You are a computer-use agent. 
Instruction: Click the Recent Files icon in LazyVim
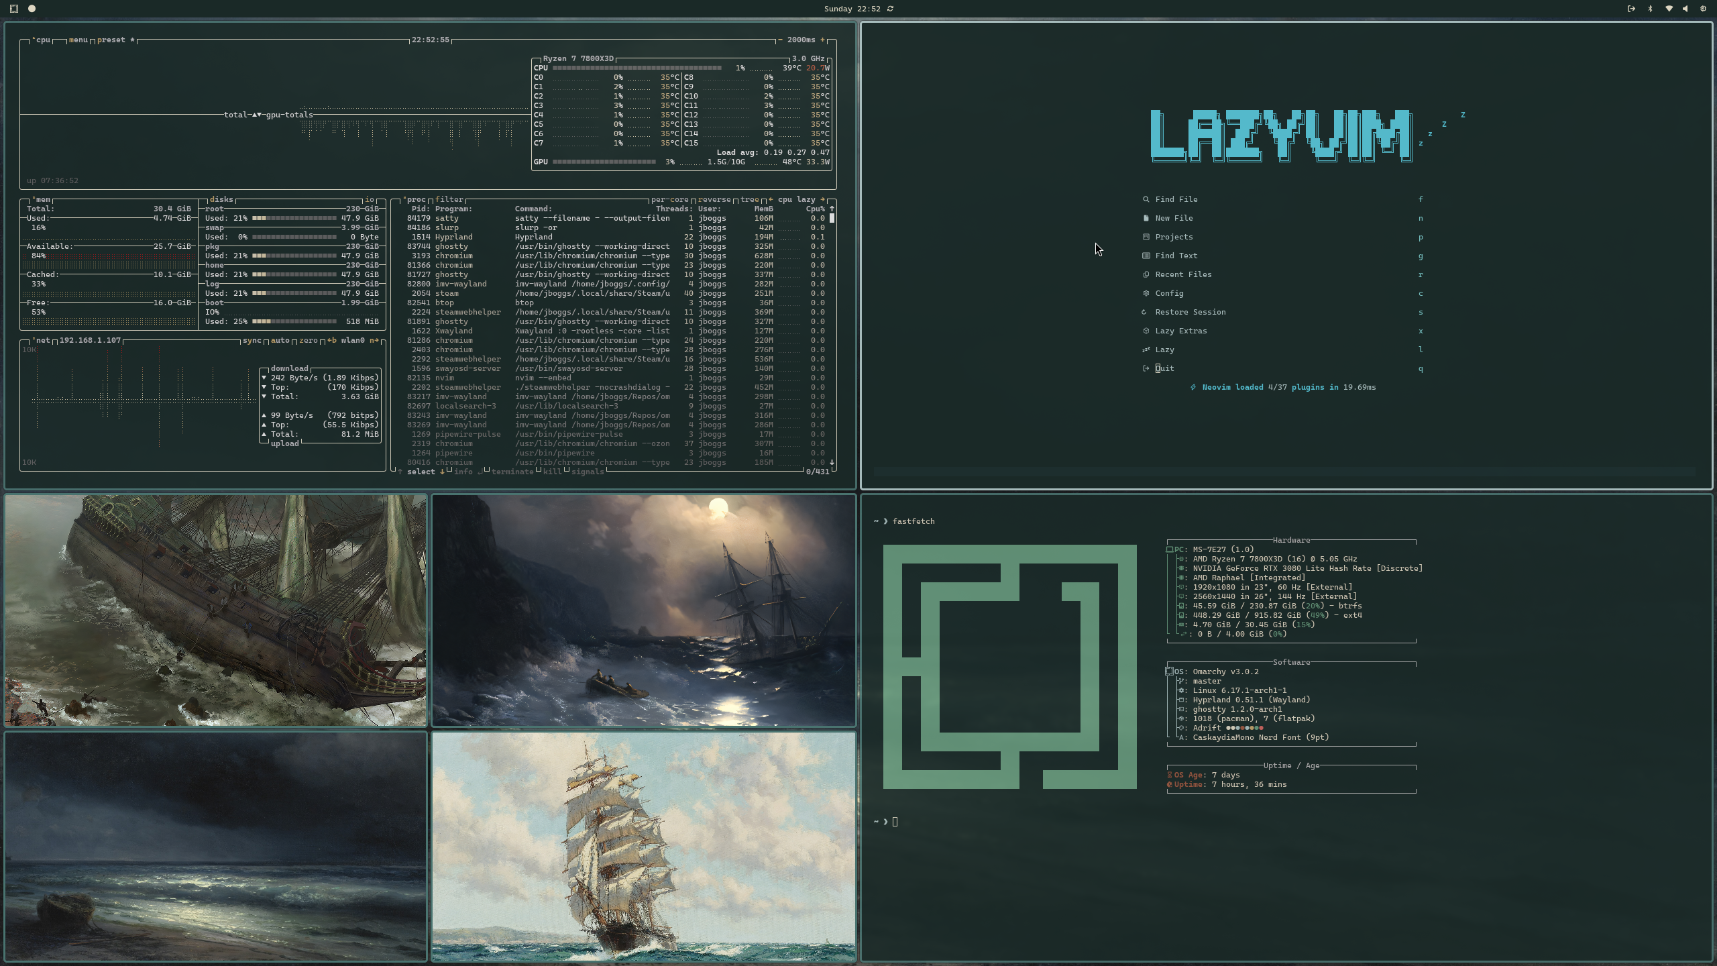point(1146,274)
